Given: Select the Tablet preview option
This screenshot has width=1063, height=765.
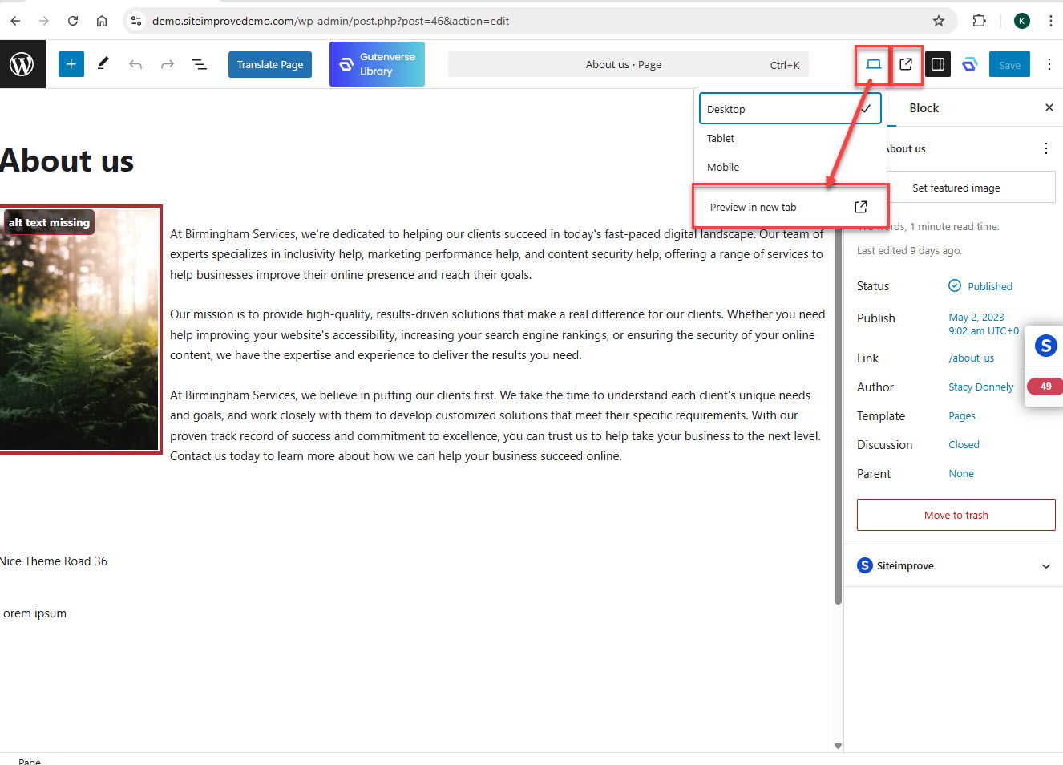Looking at the screenshot, I should [x=720, y=138].
